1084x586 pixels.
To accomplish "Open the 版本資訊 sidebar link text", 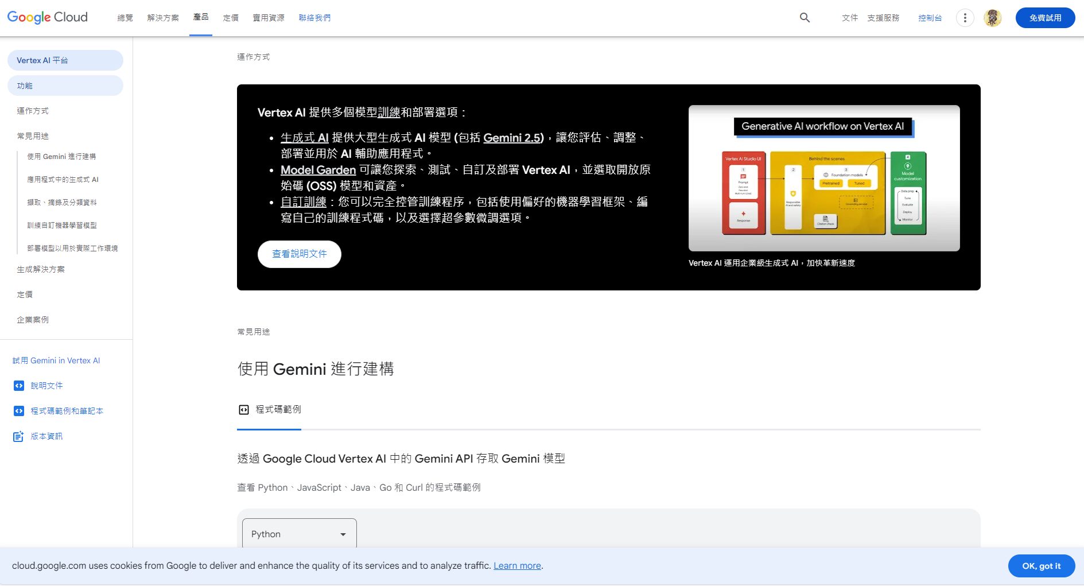I will [x=46, y=436].
